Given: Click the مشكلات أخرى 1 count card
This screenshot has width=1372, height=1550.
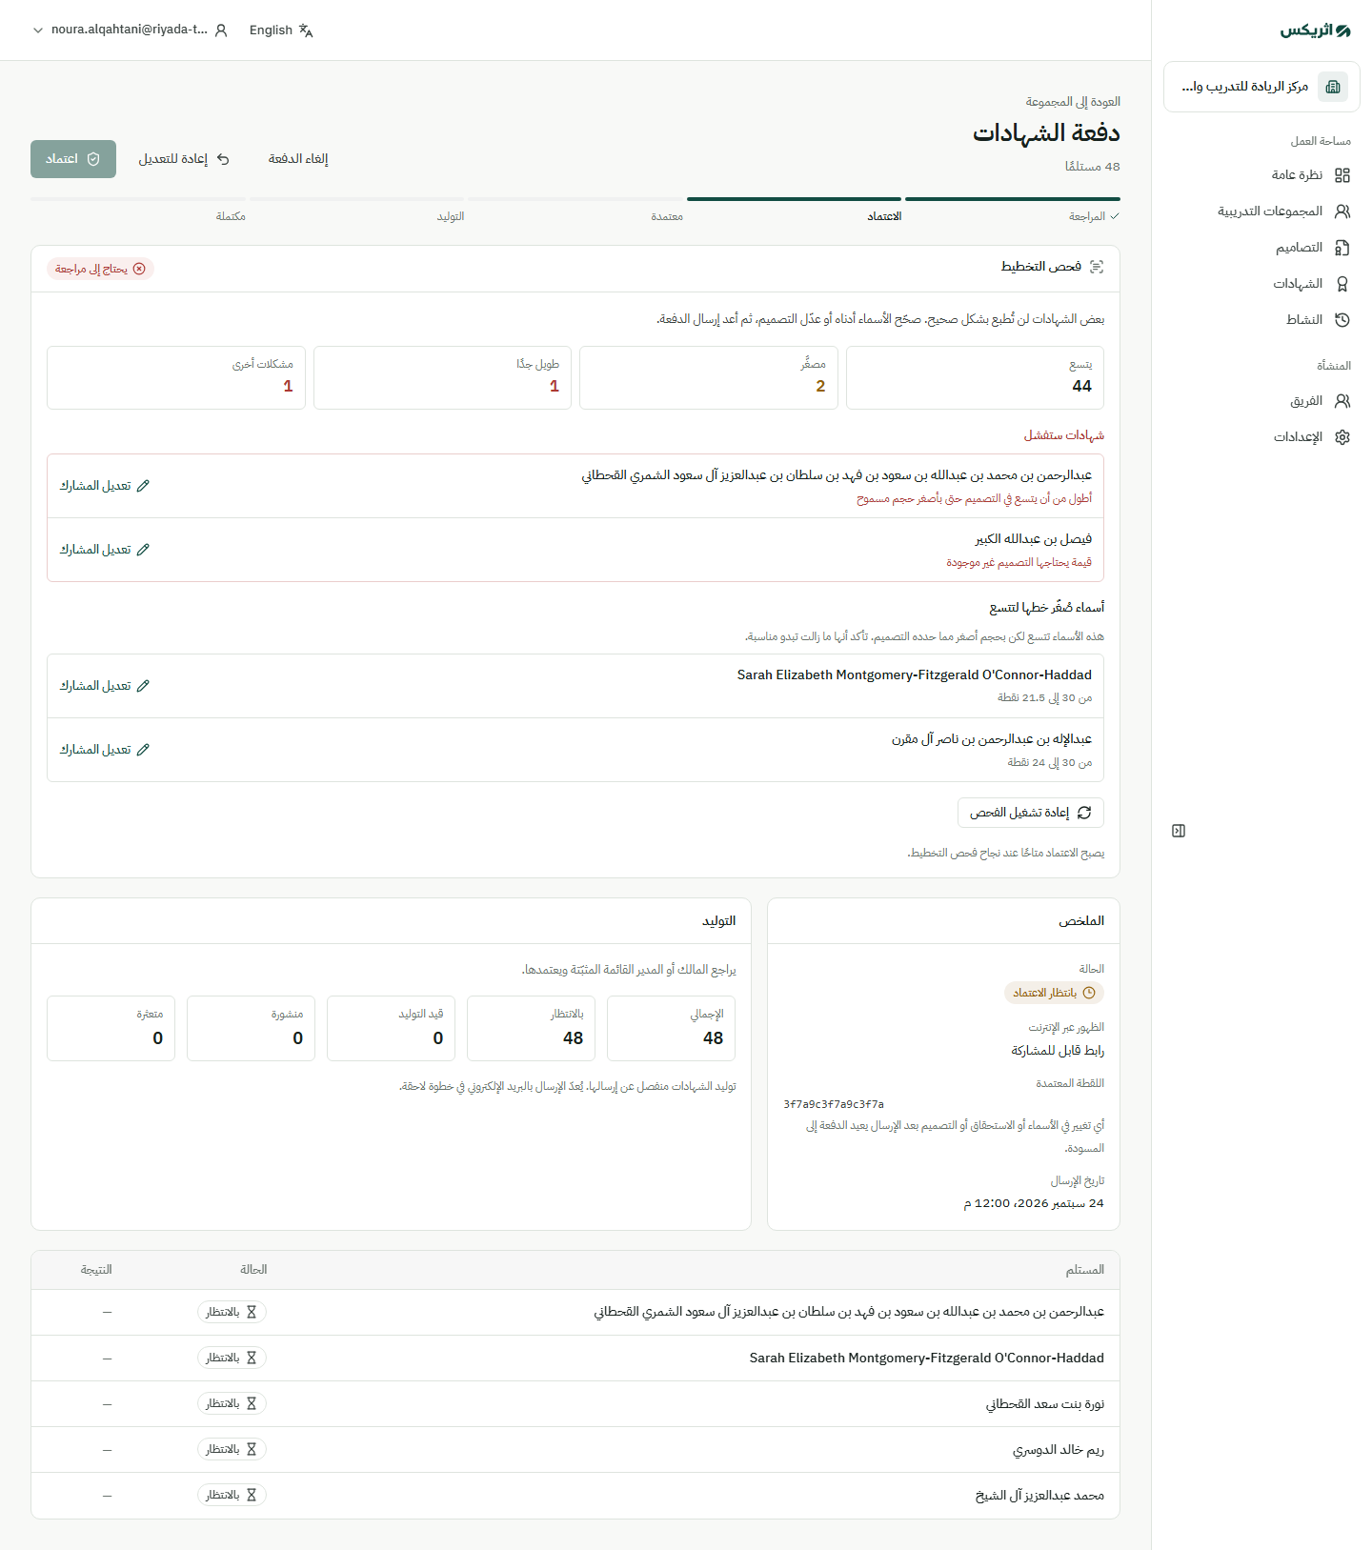Looking at the screenshot, I should (x=176, y=378).
